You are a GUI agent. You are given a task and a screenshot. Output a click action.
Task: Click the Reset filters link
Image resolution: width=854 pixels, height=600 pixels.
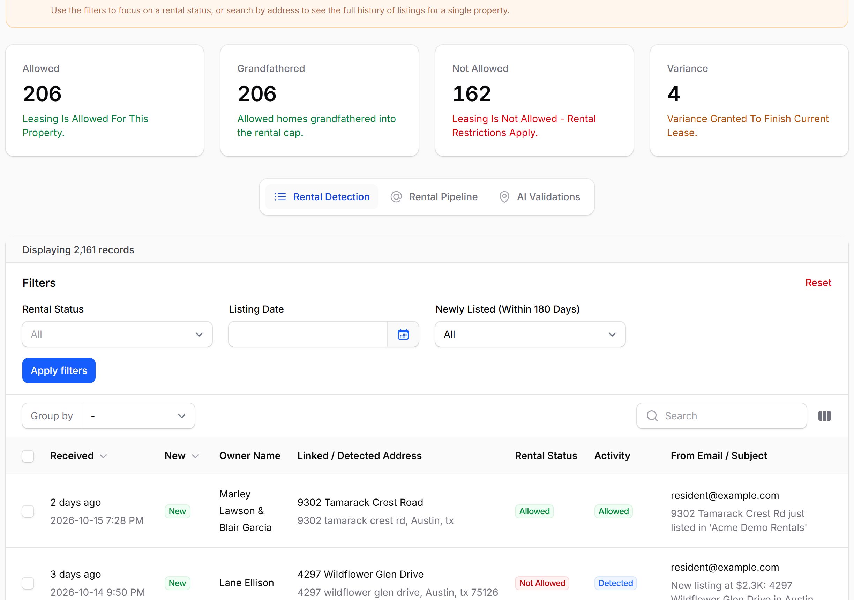point(818,283)
